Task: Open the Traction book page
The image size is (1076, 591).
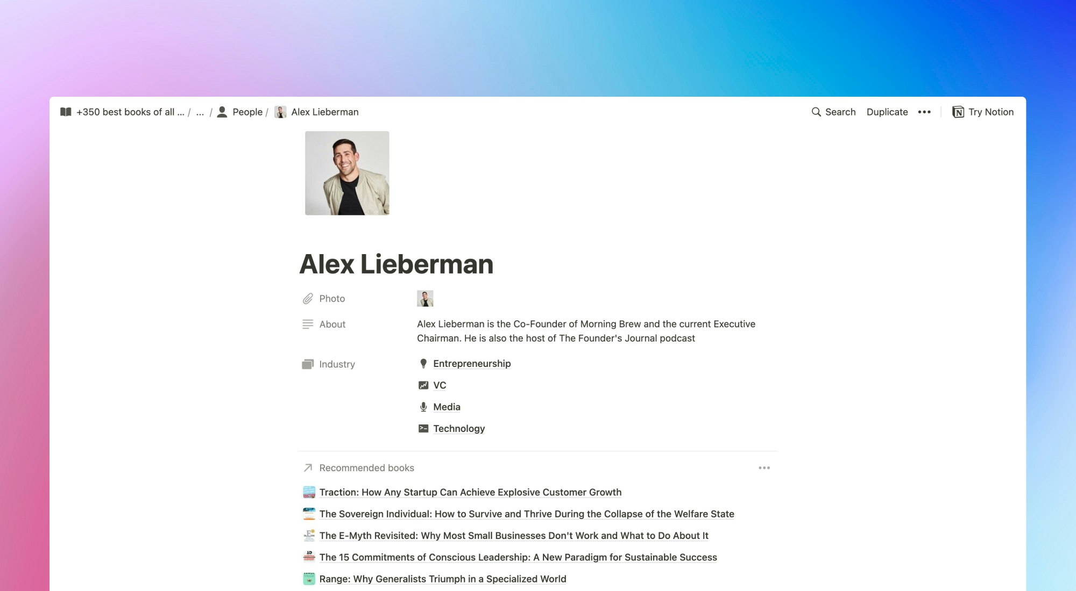Action: pyautogui.click(x=470, y=492)
